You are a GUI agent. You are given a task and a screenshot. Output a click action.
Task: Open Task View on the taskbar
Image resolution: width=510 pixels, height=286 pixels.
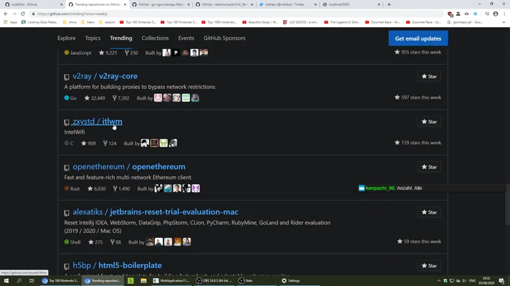[x=32, y=281]
